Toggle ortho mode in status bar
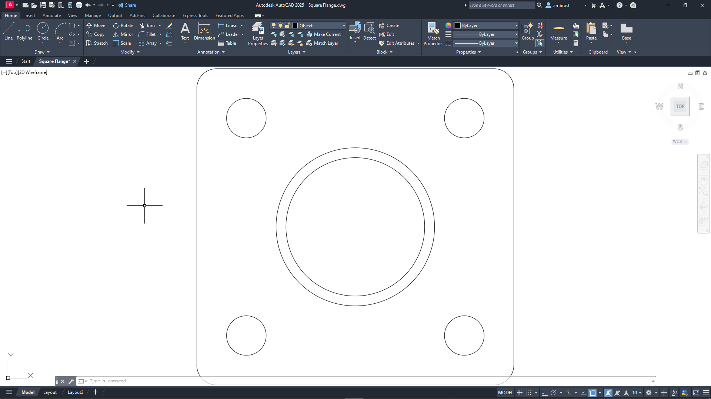711x399 pixels. 544,393
